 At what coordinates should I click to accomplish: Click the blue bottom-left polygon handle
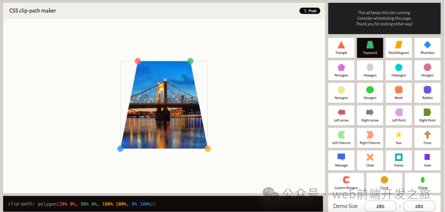tap(120, 148)
